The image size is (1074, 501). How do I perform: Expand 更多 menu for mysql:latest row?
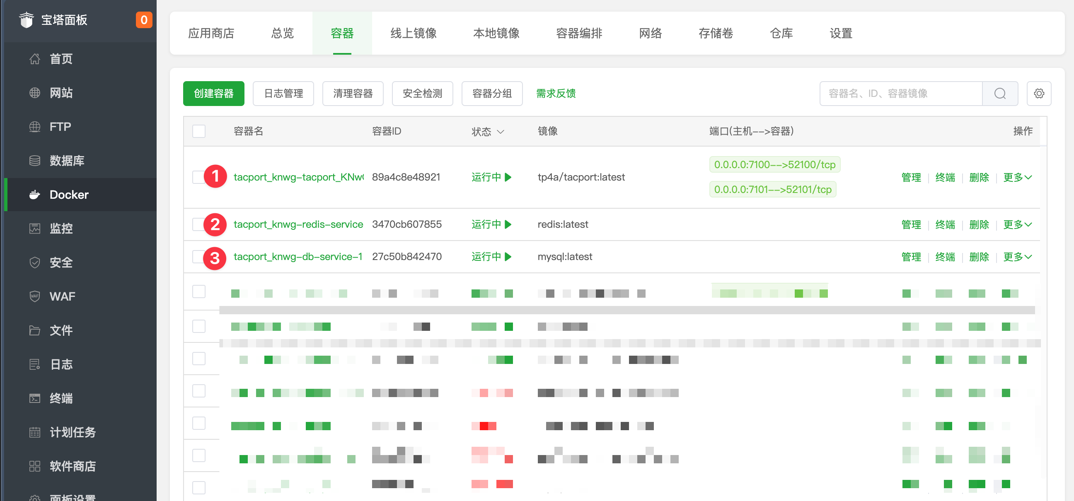pos(1017,257)
